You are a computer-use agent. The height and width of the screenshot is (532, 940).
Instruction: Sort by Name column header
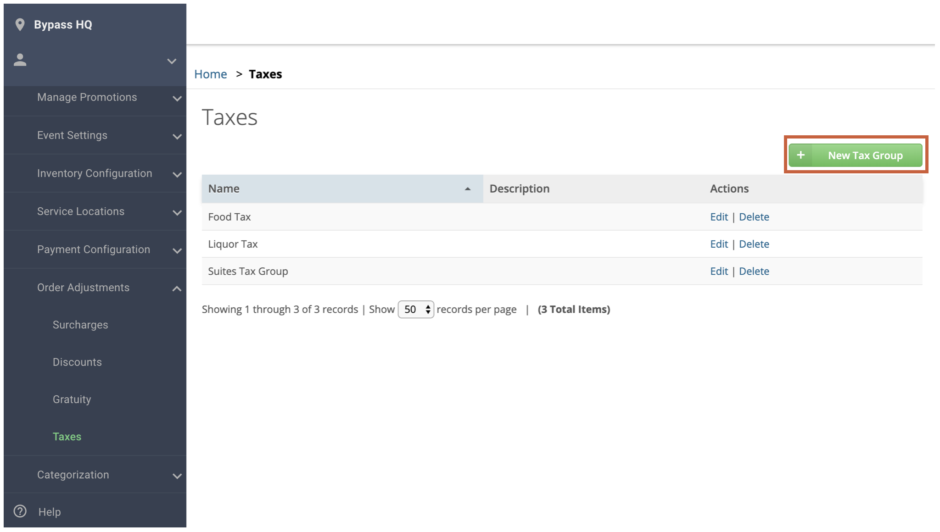click(x=342, y=188)
